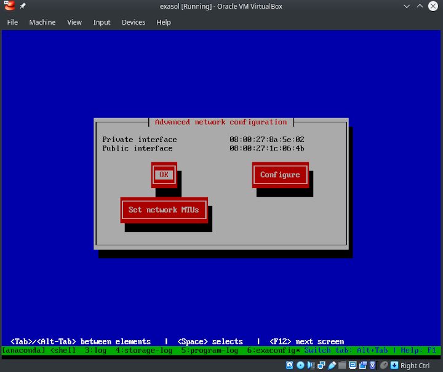Open the Machine menu
Screen dimensions: 443x372
coord(42,22)
